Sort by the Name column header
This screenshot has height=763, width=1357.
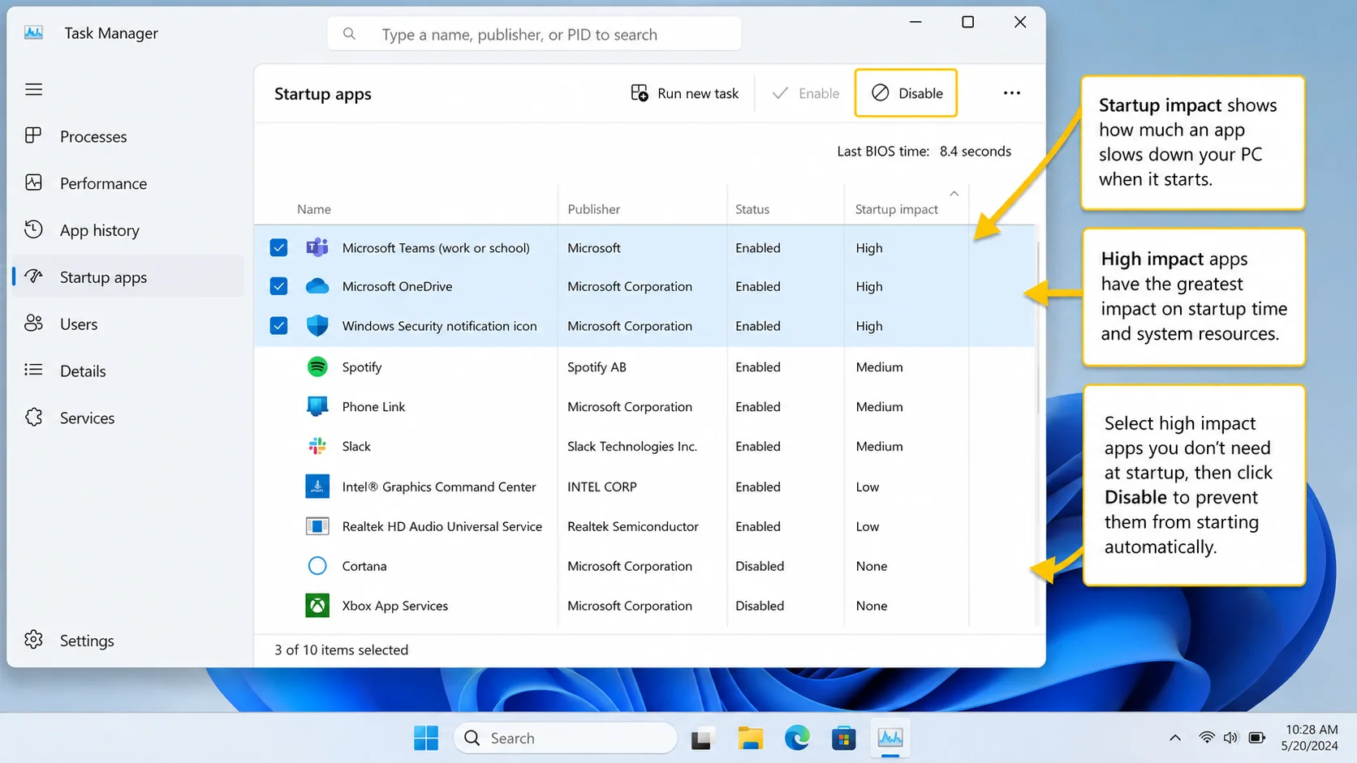(x=314, y=209)
